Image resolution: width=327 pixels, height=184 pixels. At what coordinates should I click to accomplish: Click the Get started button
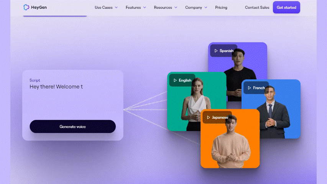coord(286,7)
